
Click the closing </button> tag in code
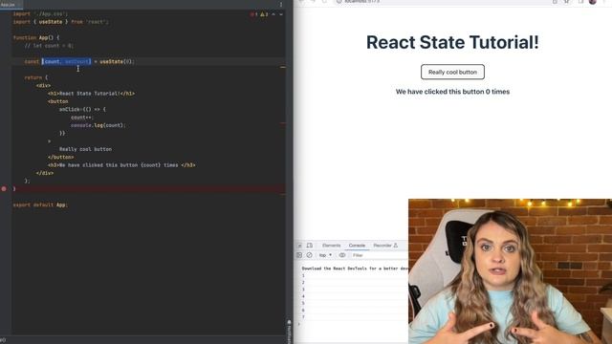coord(60,157)
